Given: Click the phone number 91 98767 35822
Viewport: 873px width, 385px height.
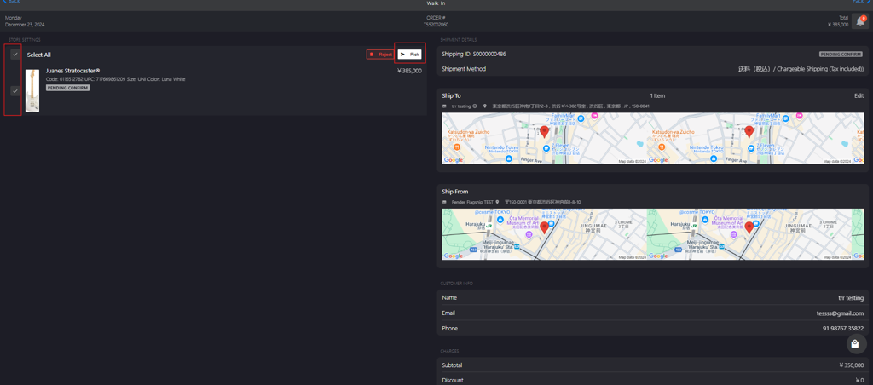Looking at the screenshot, I should [x=843, y=328].
